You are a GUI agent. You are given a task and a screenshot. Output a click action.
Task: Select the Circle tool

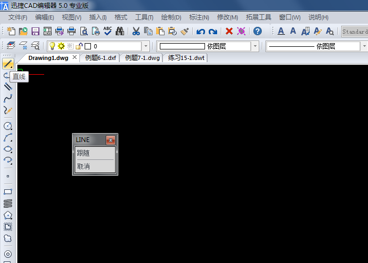tap(8, 126)
